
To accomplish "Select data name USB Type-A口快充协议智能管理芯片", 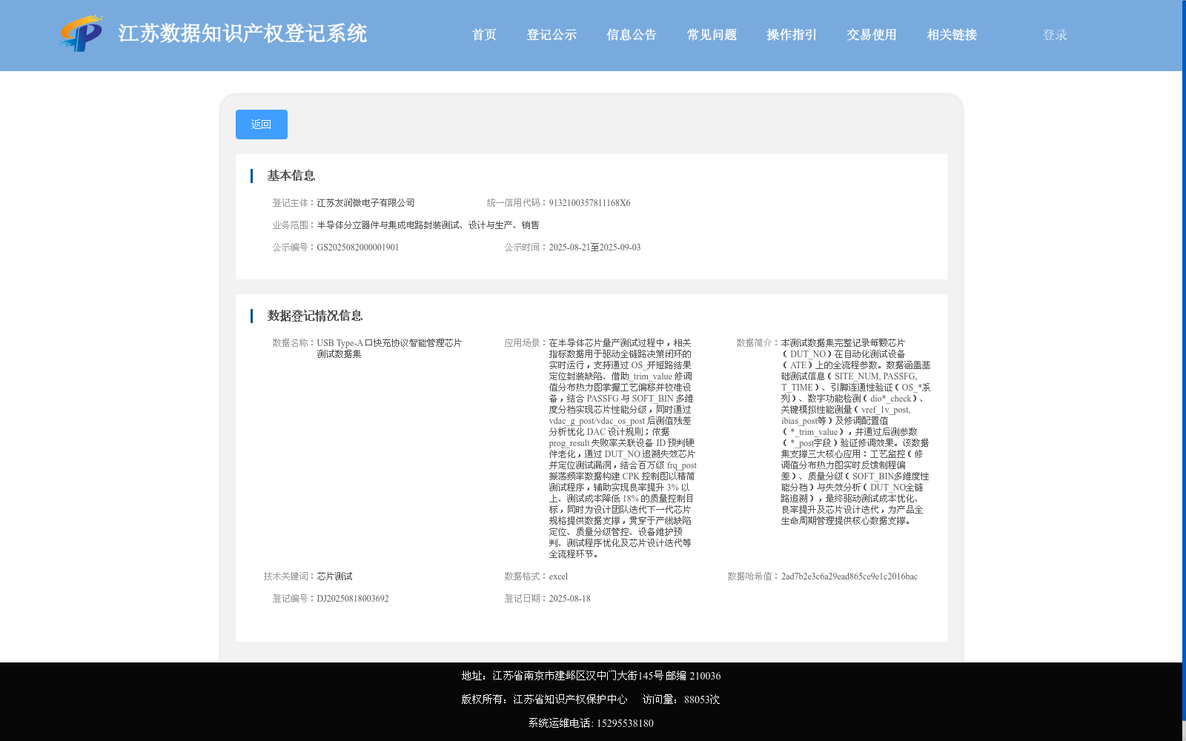I will tap(389, 348).
